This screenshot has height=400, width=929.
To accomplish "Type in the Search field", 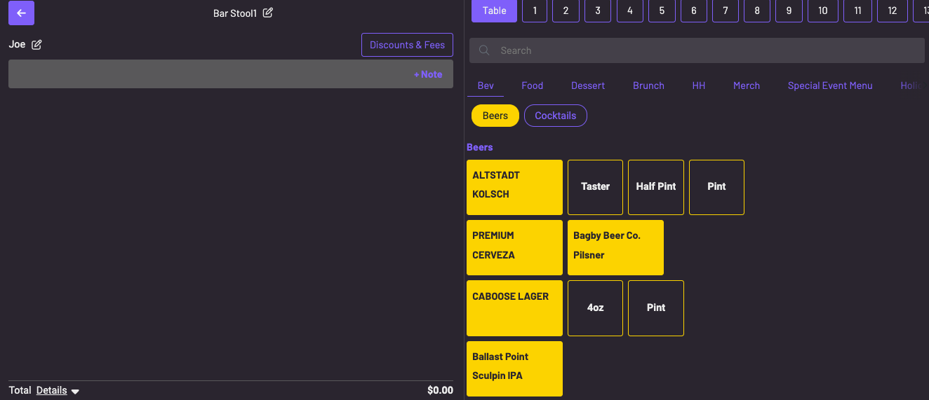I will click(702, 50).
